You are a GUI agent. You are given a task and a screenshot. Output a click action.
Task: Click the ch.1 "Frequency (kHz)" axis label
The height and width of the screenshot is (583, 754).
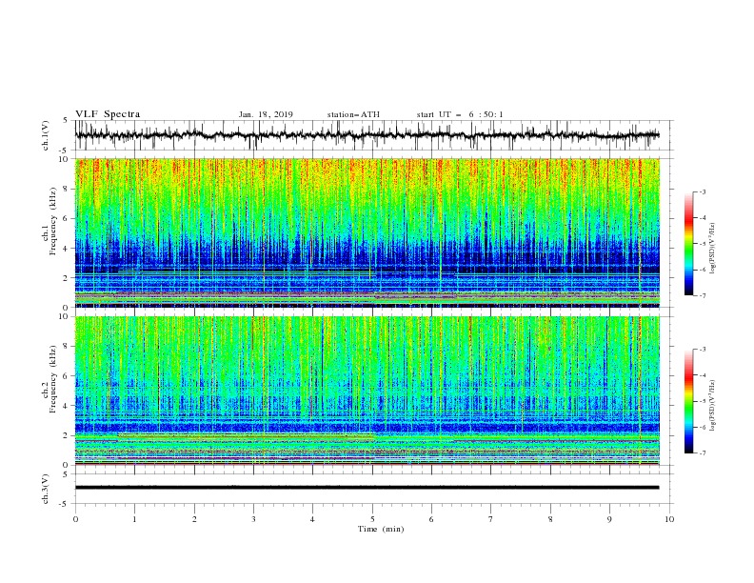(x=53, y=222)
